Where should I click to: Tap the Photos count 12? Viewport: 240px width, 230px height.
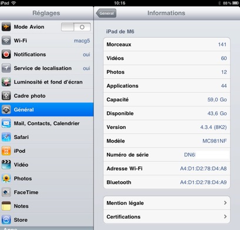click(x=224, y=72)
